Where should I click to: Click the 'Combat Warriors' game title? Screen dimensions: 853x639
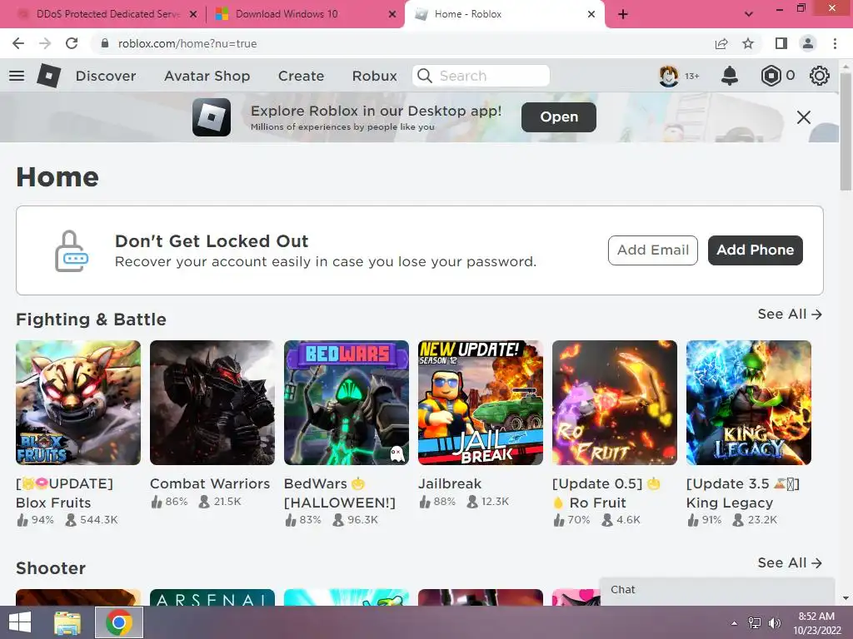click(210, 483)
